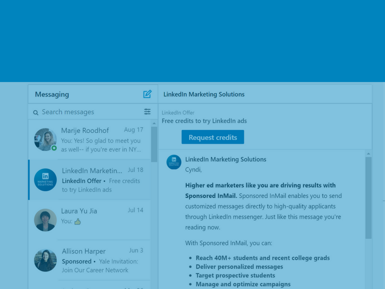The image size is (385, 289).
Task: Click the LinkedIn Marketing Solutions conversation header title
Action: coord(204,94)
